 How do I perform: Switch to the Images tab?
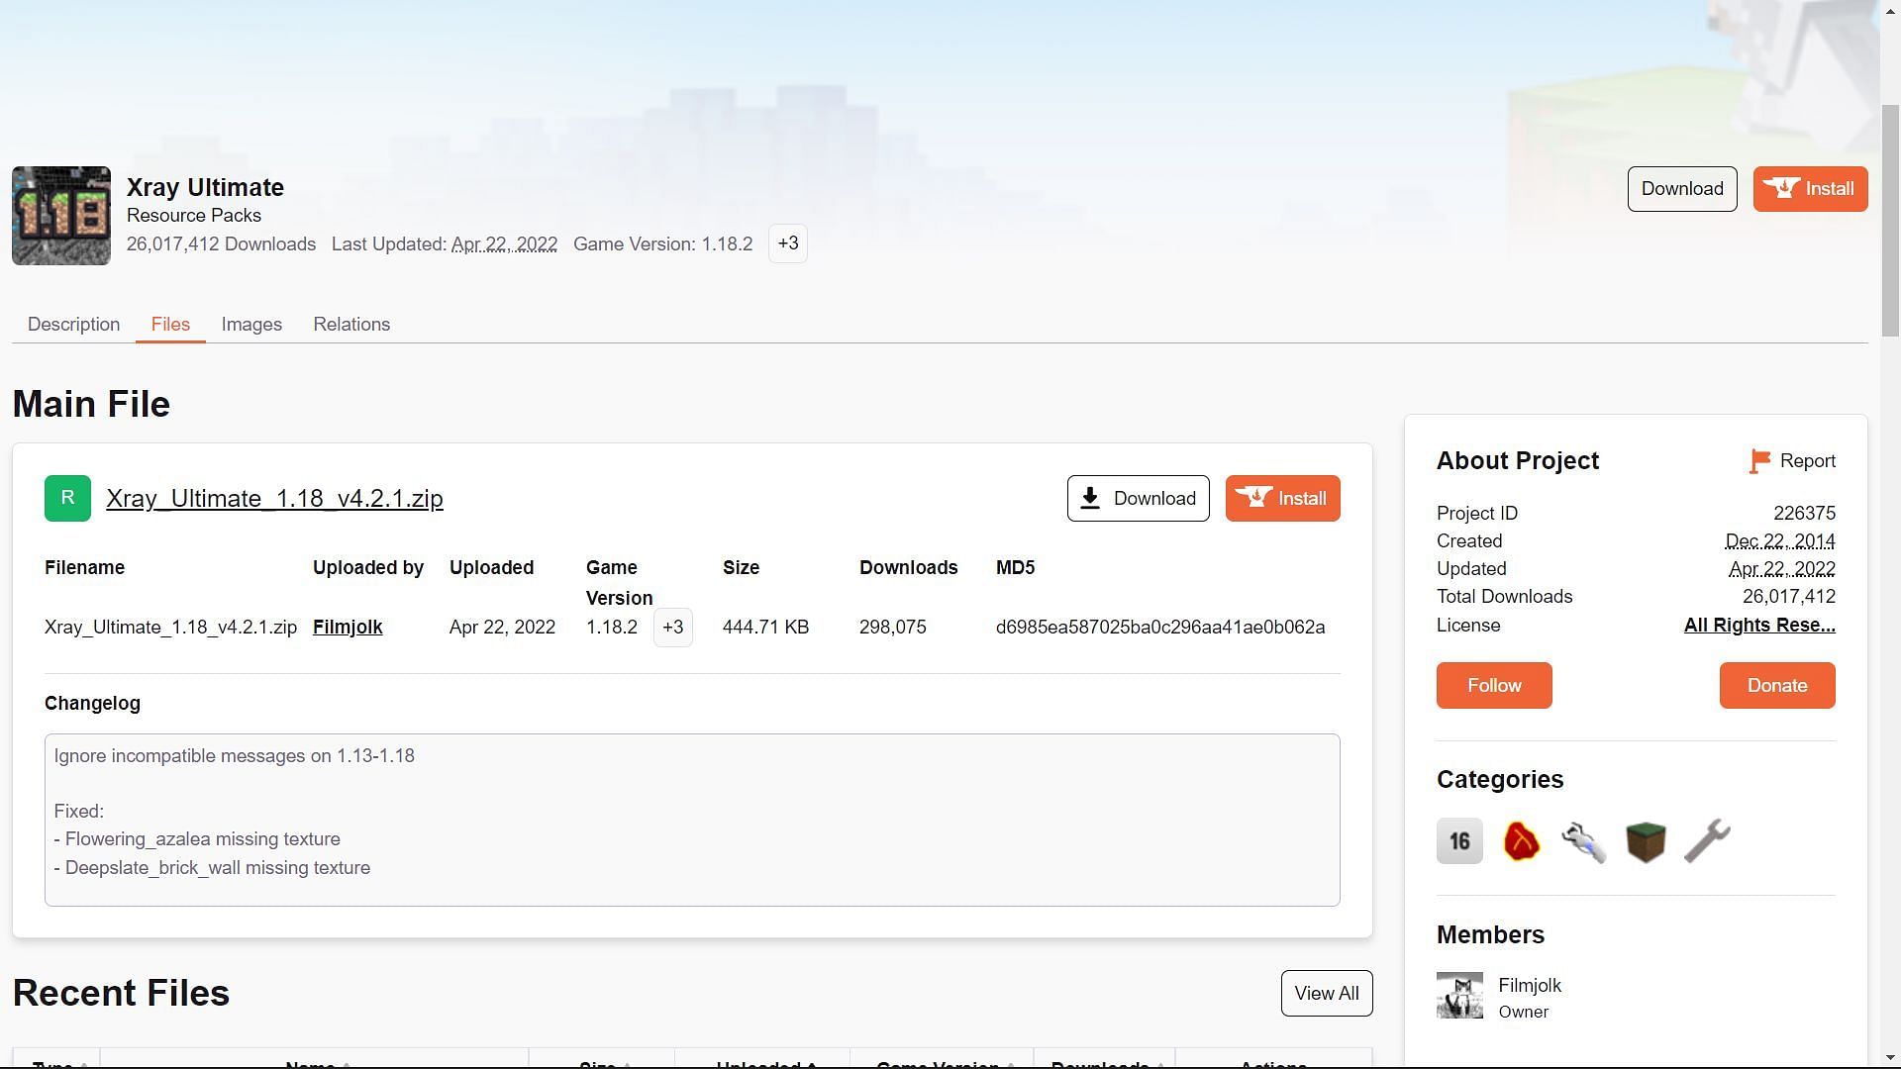coord(250,324)
